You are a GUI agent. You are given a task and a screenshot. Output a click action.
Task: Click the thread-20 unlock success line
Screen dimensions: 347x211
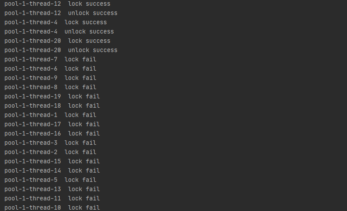click(x=61, y=50)
